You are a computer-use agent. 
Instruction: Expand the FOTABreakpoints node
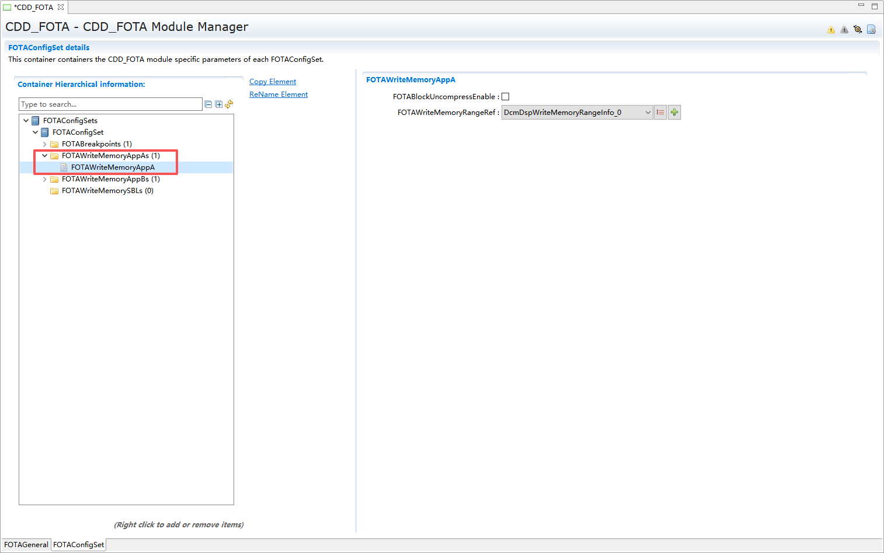[x=45, y=144]
